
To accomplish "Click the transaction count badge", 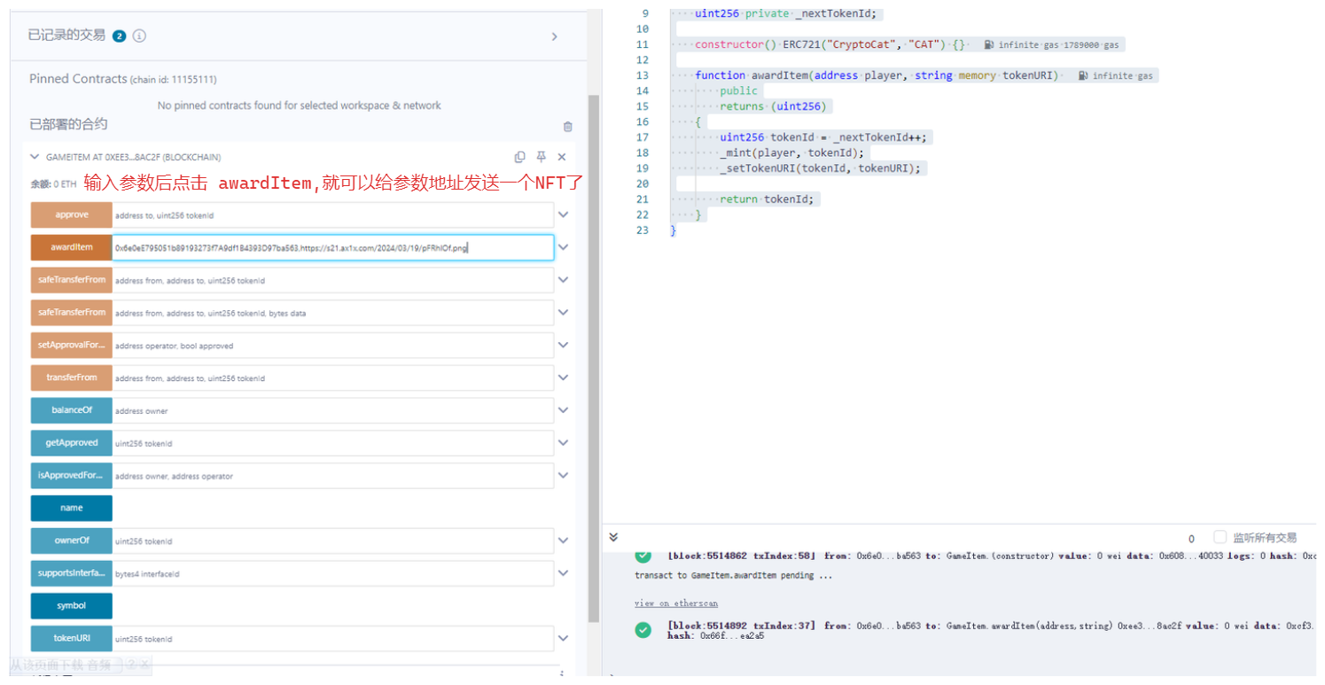I will click(x=120, y=36).
